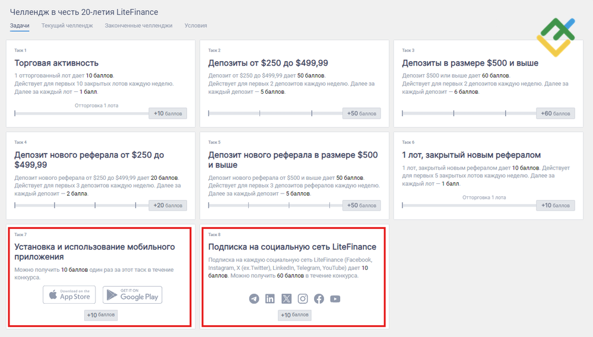Click +10 баллов under mobile app task
The height and width of the screenshot is (337, 593).
[100, 314]
